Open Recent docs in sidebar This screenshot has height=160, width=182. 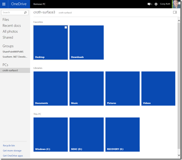(12, 25)
